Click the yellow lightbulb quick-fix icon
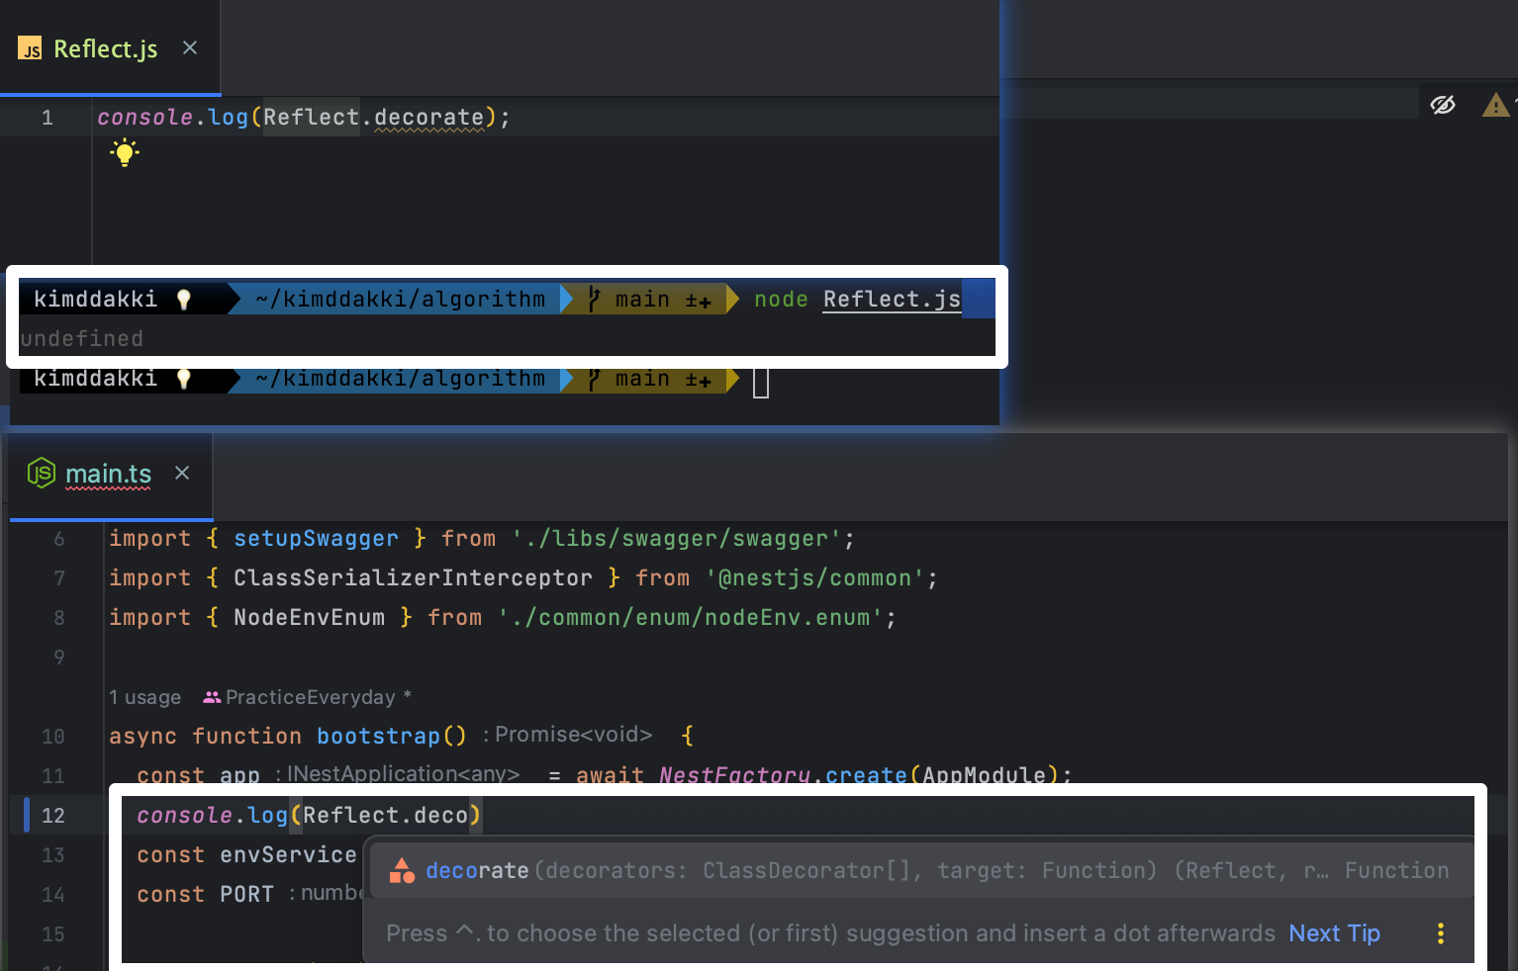 tap(125, 153)
